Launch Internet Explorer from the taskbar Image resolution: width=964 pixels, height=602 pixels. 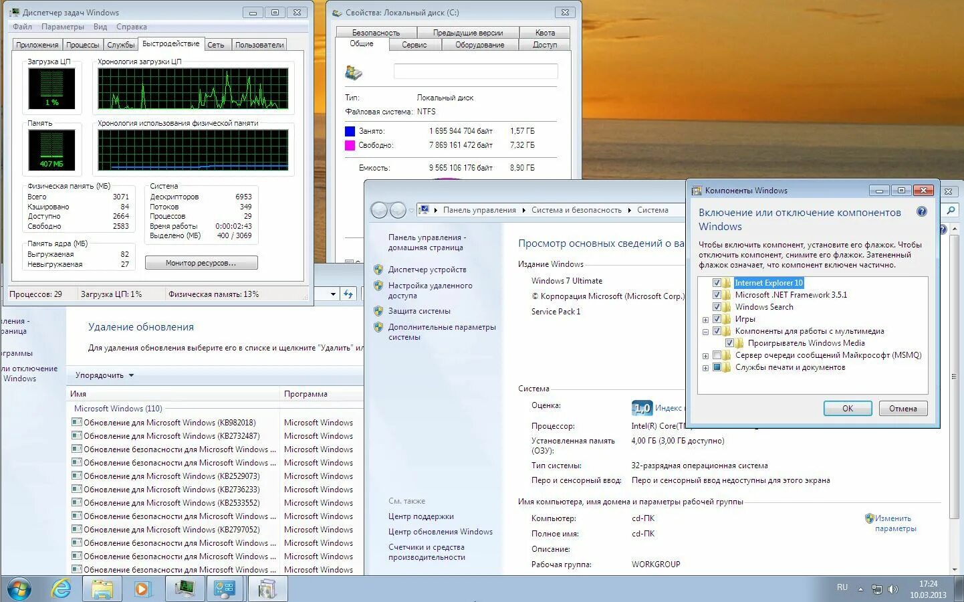click(61, 589)
